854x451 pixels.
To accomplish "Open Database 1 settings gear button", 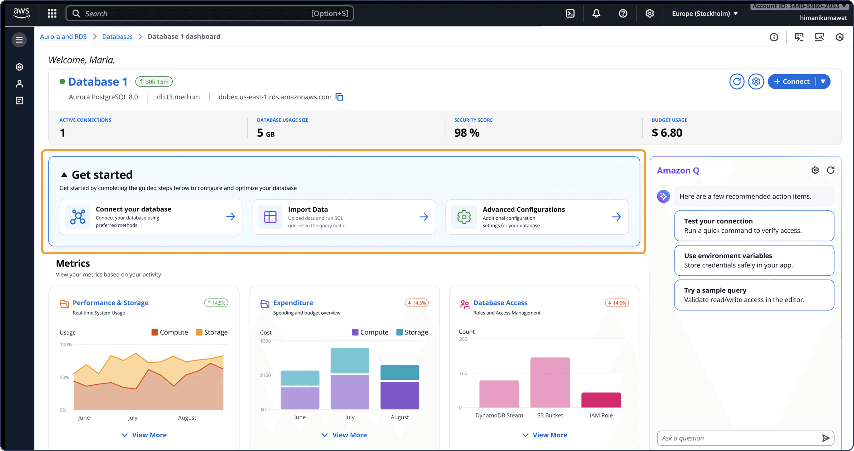I will point(756,81).
